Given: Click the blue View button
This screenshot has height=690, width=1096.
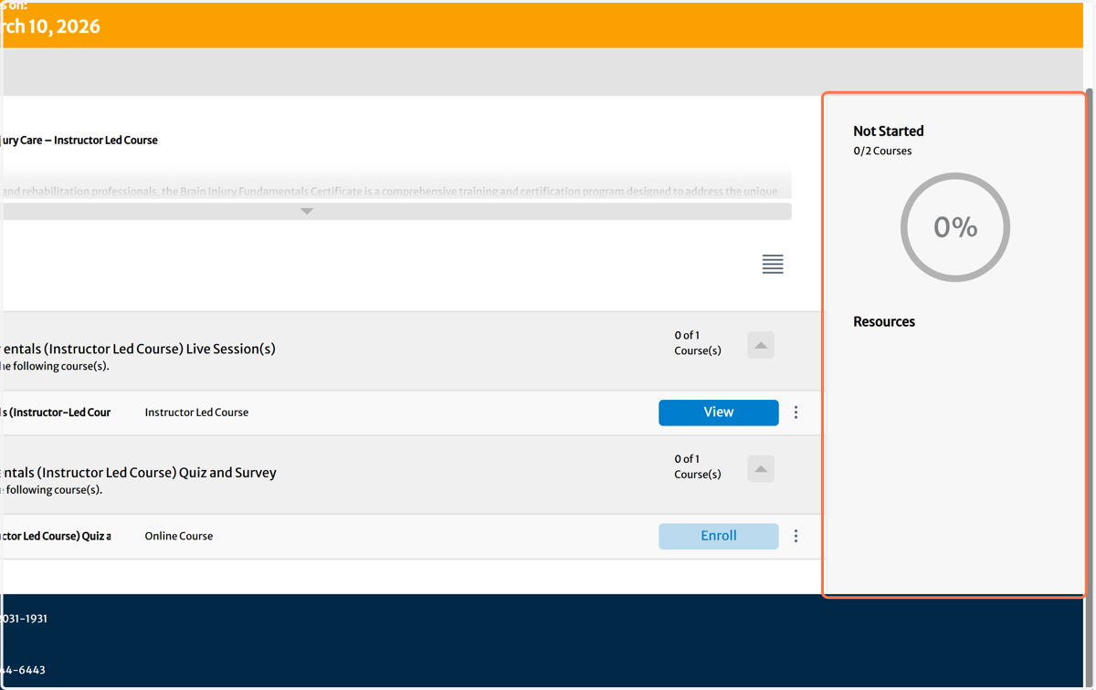Looking at the screenshot, I should click(719, 413).
